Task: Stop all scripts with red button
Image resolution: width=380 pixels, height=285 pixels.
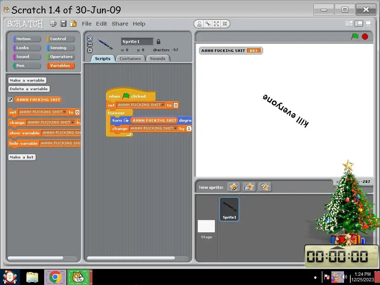Action: (365, 37)
